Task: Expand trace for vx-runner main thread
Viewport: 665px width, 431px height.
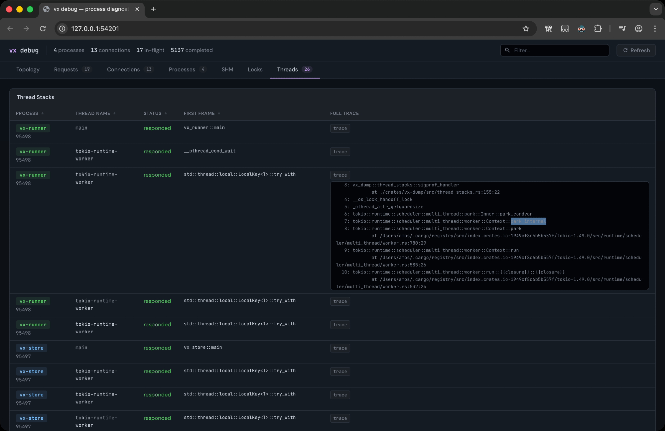Action: 340,128
